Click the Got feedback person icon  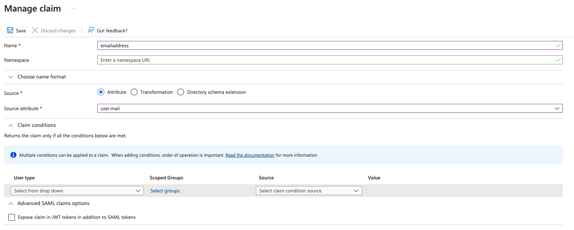[x=91, y=31]
